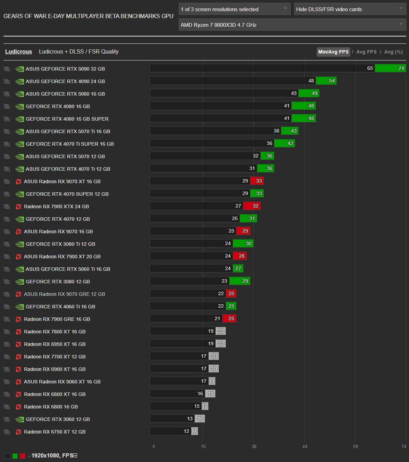The width and height of the screenshot is (409, 462).
Task: Switch to the Ludicrous preset tab
Action: 18,51
